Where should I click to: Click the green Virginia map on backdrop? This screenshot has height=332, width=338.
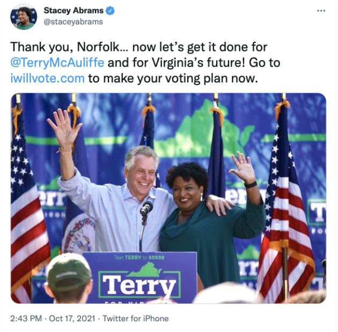[205, 131]
